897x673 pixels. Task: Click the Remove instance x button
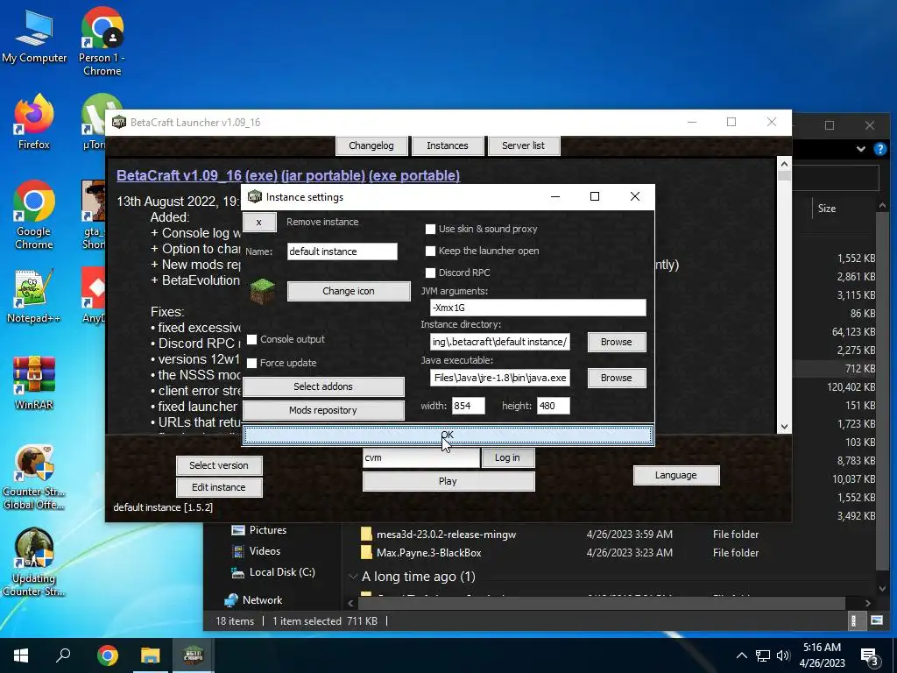259,222
